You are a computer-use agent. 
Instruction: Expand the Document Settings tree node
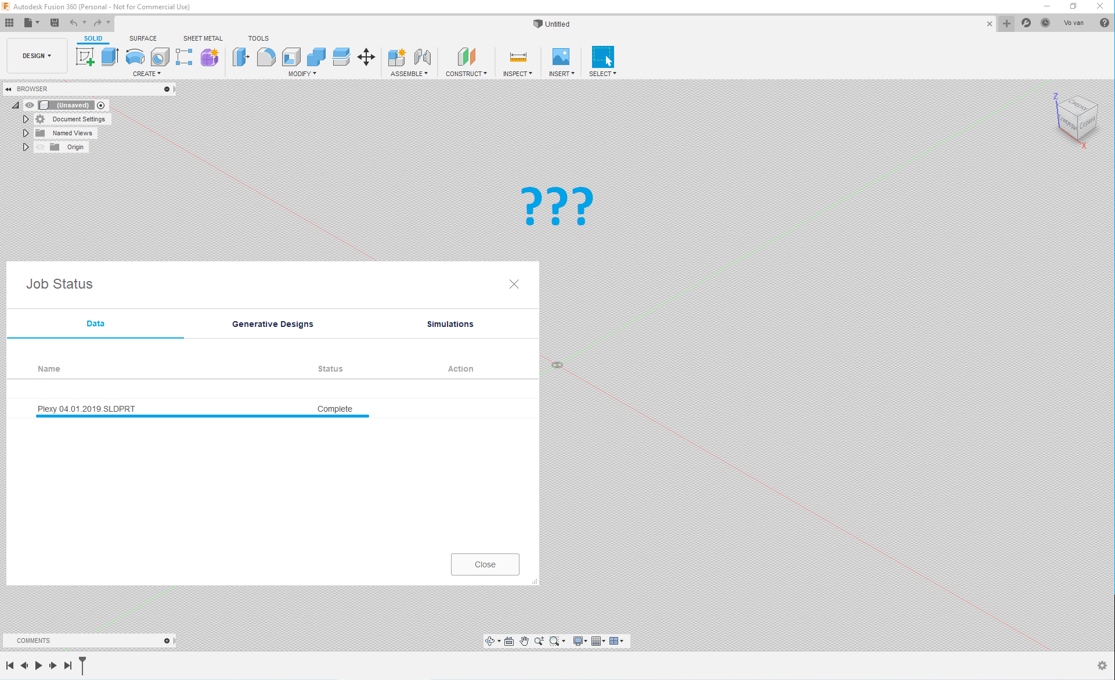(26, 119)
